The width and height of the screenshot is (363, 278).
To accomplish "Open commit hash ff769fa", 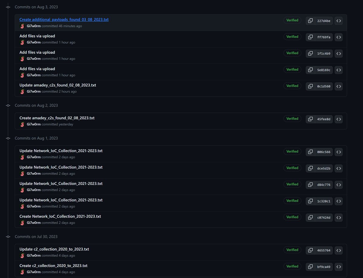I will 324,37.
